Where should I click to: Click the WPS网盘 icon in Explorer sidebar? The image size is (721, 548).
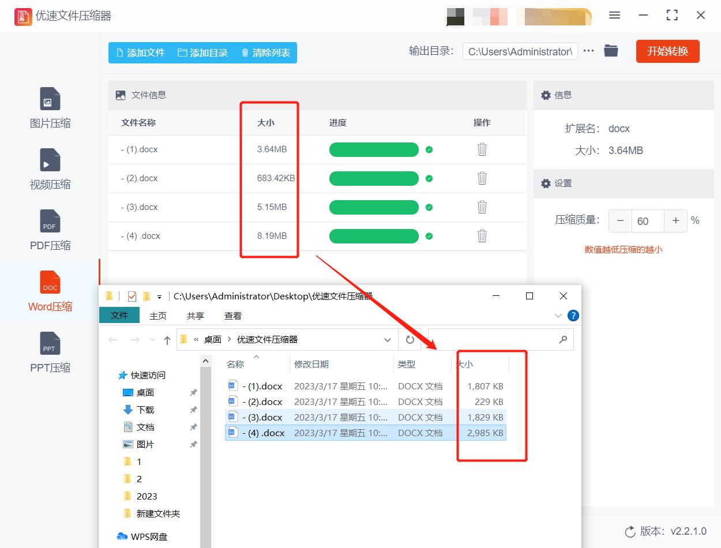(123, 536)
